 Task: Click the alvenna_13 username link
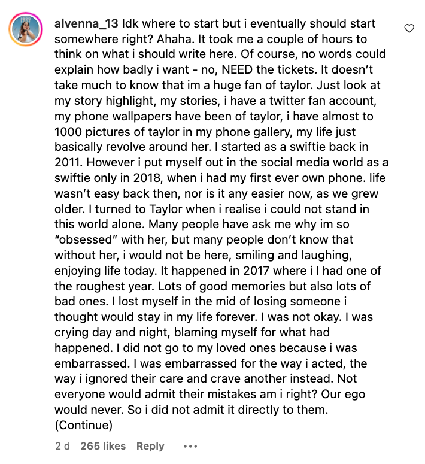tap(86, 24)
